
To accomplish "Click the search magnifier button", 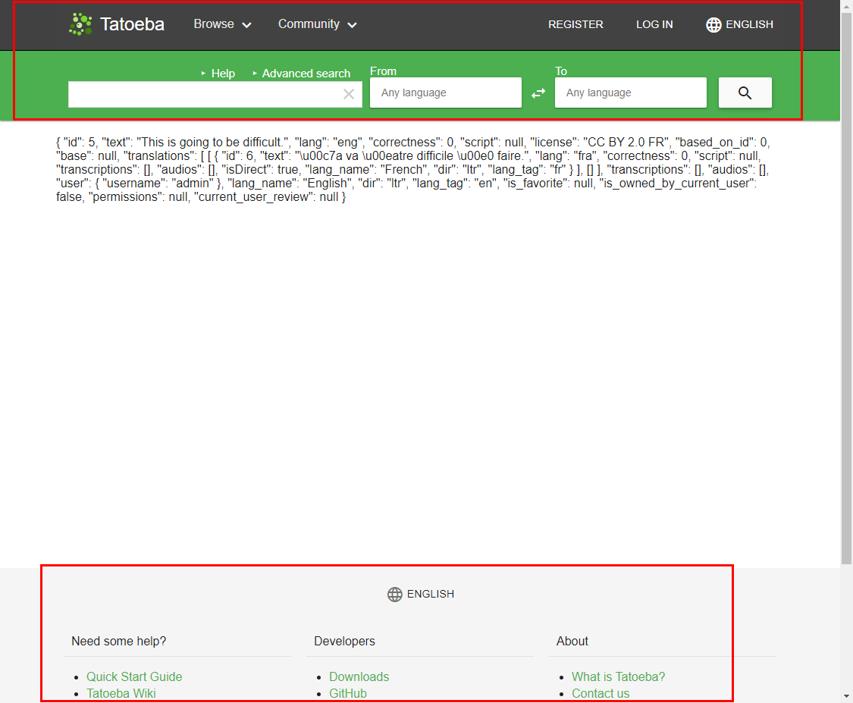I will click(x=745, y=92).
